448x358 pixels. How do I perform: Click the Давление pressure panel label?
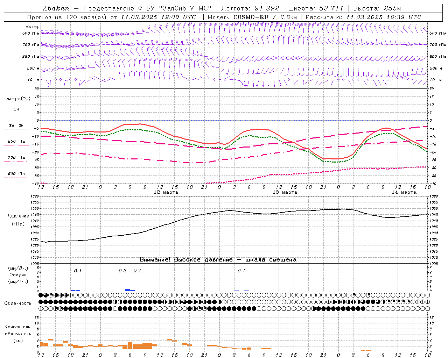click(x=18, y=216)
